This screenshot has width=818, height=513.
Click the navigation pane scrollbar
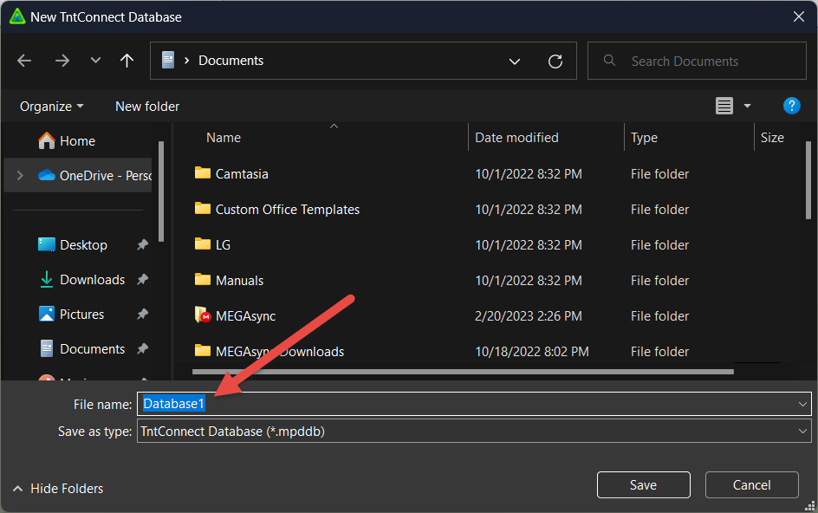(161, 191)
